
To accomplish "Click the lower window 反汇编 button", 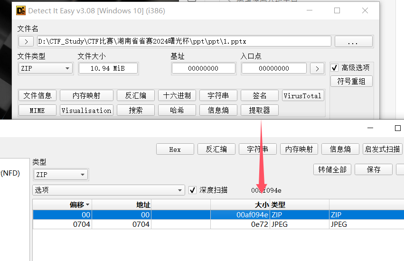I will [216, 149].
